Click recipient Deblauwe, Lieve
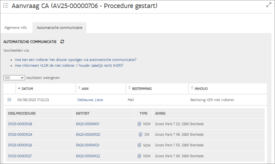The width and height of the screenshot is (275, 164). pos(90,100)
